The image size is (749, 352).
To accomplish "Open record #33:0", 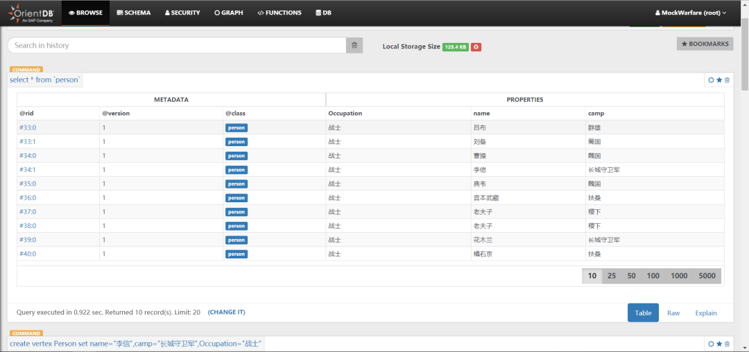I will coord(28,127).
